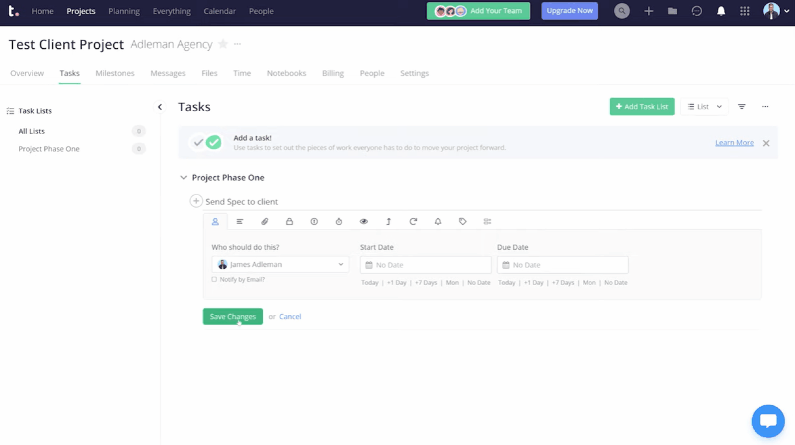Click the Due Date input field
The width and height of the screenshot is (795, 445).
pos(562,265)
